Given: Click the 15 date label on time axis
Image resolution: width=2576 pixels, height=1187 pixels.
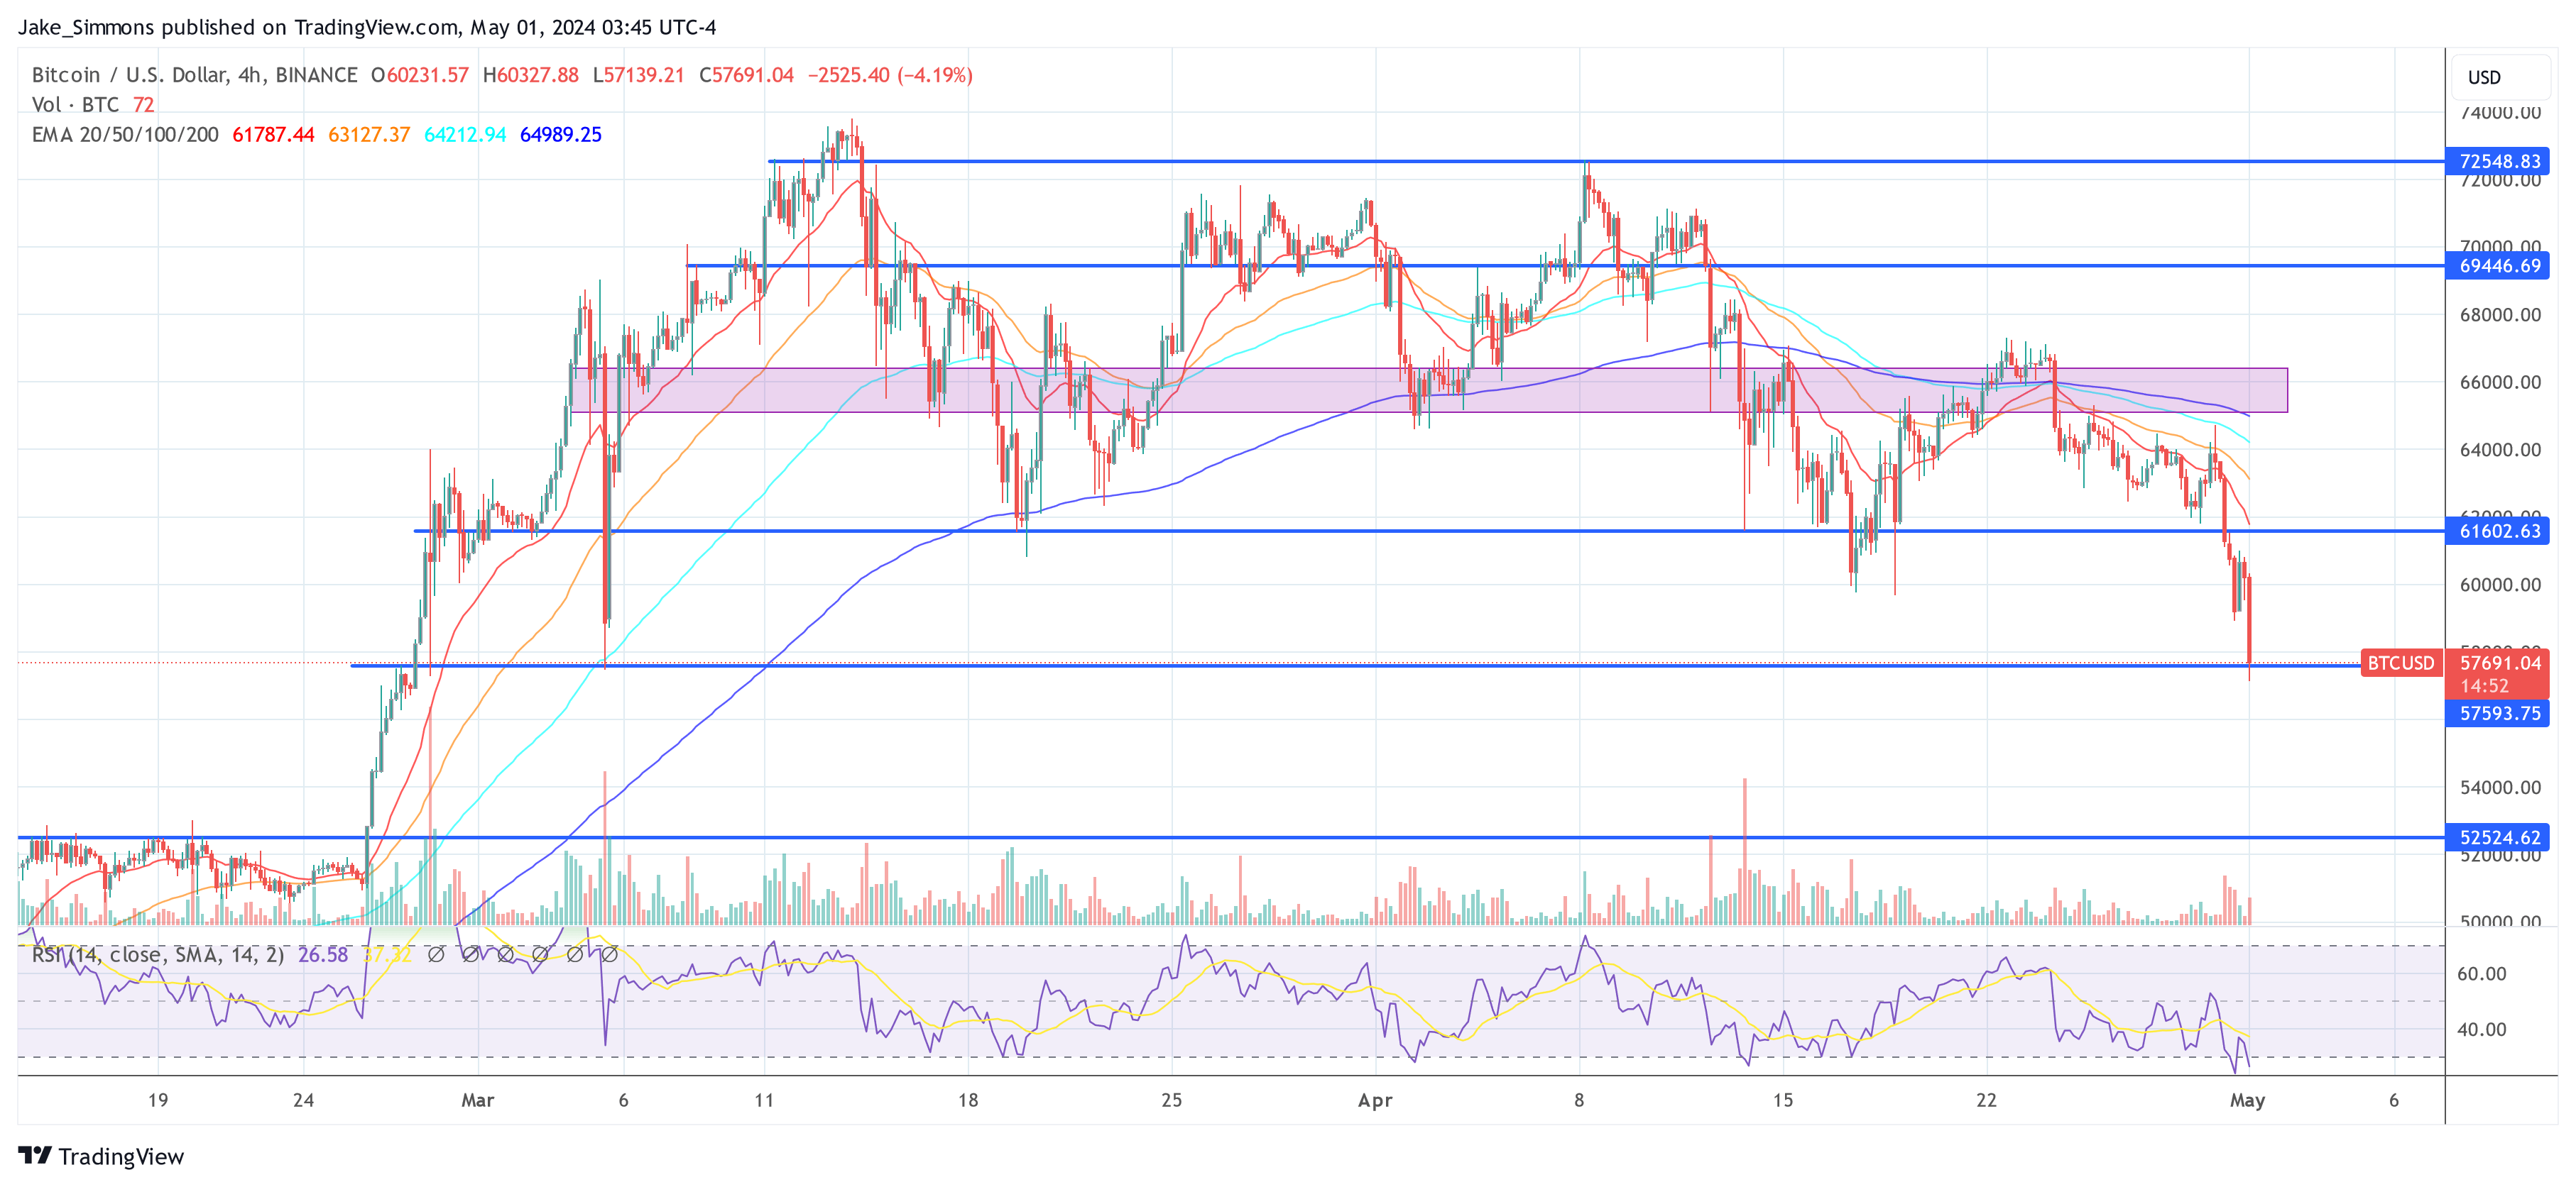Looking at the screenshot, I should (1783, 1100).
